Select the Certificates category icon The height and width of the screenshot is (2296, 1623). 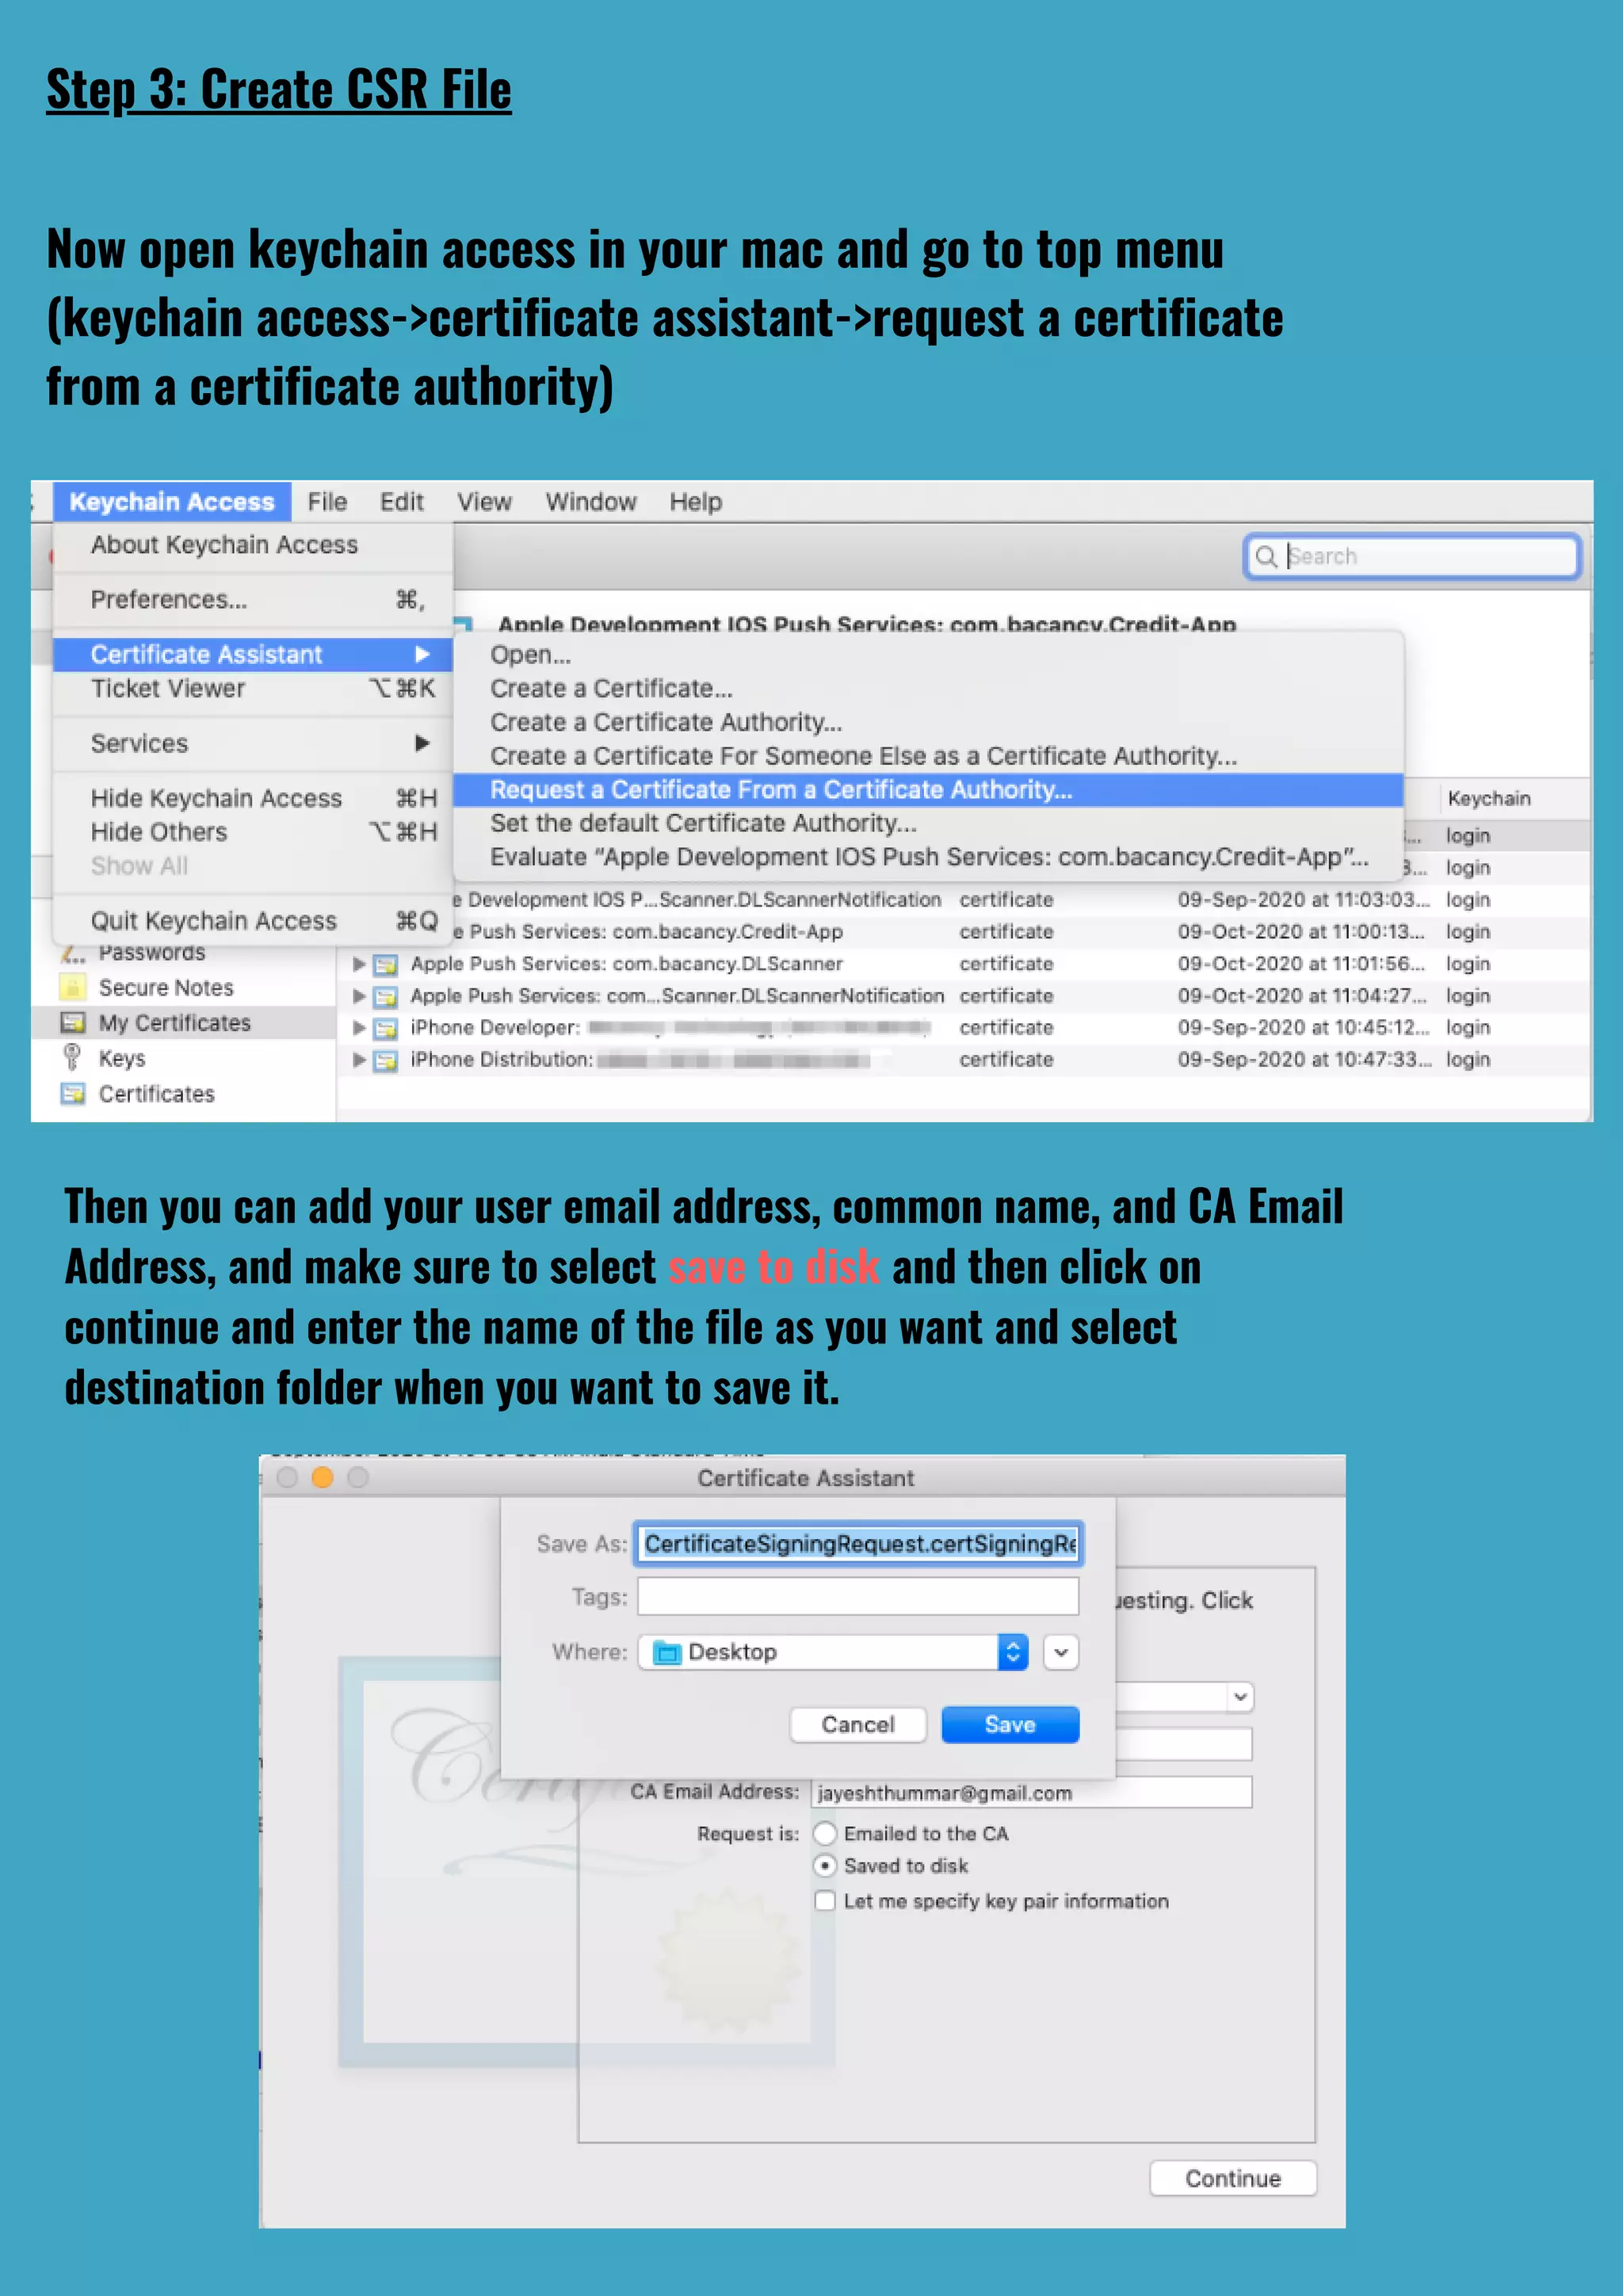[x=72, y=1094]
